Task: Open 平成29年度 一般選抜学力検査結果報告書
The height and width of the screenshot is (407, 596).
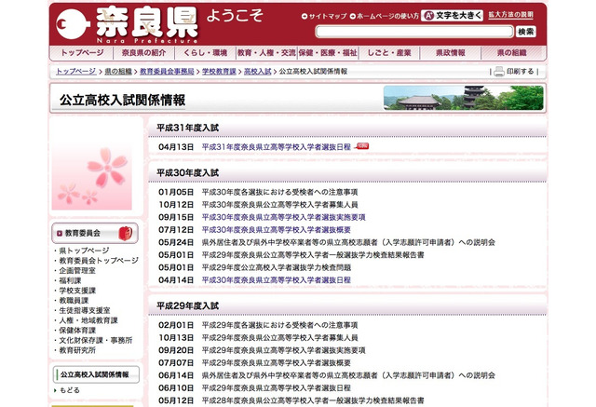Action: tap(313, 255)
